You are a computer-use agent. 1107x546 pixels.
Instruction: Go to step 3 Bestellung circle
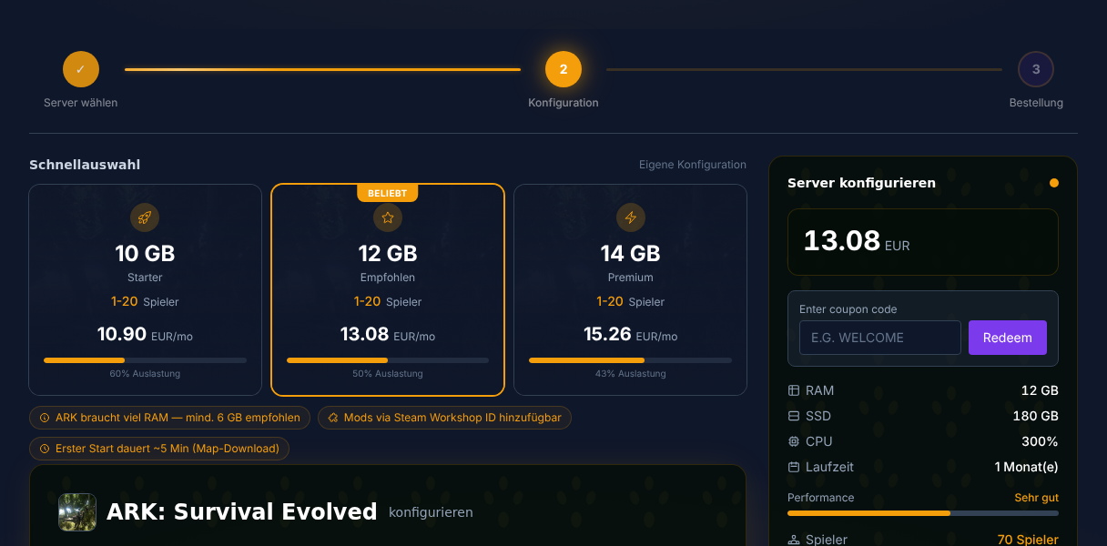point(1036,69)
